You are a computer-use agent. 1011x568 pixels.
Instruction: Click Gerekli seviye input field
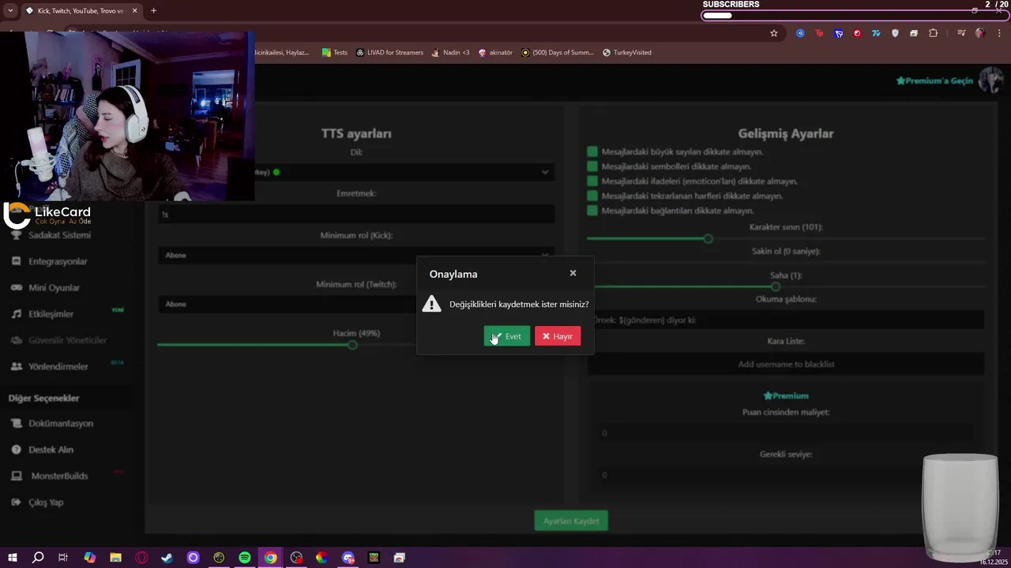pyautogui.click(x=786, y=474)
